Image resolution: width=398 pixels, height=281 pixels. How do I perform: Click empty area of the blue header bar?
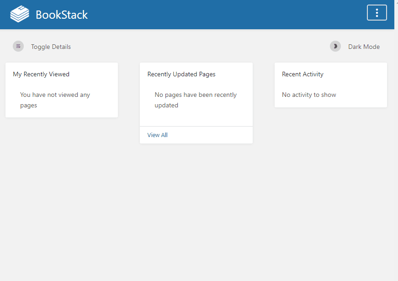tap(228, 15)
